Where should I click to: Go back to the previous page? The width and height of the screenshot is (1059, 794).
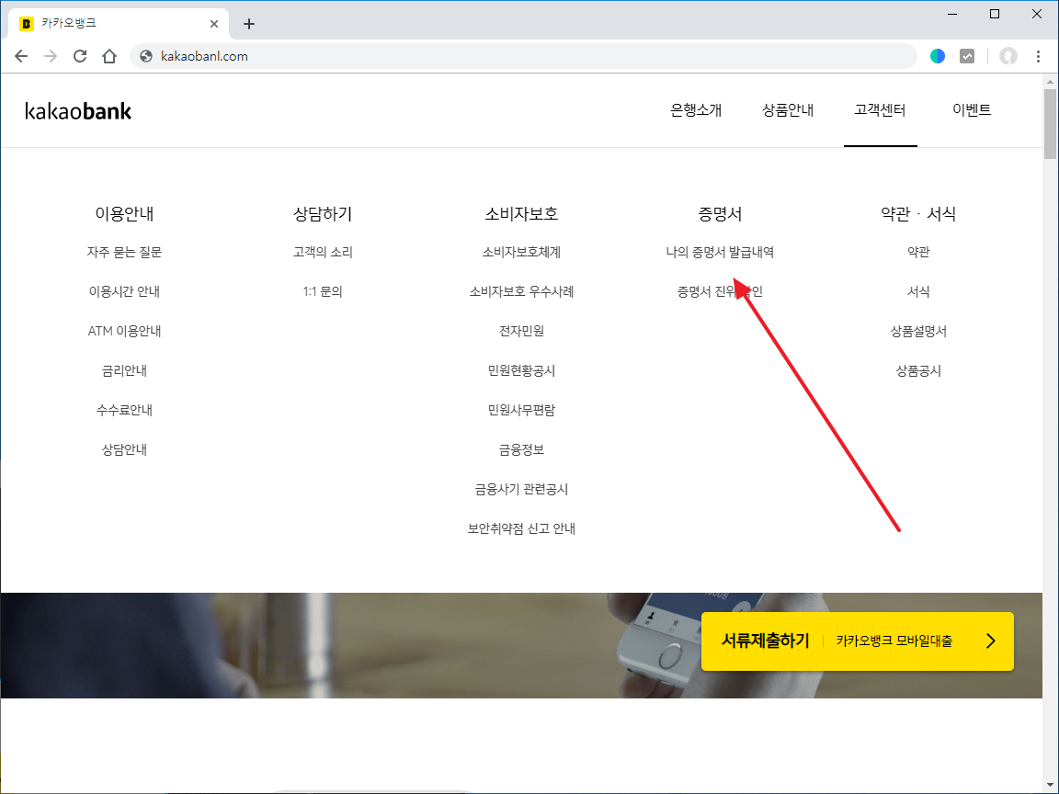21,56
